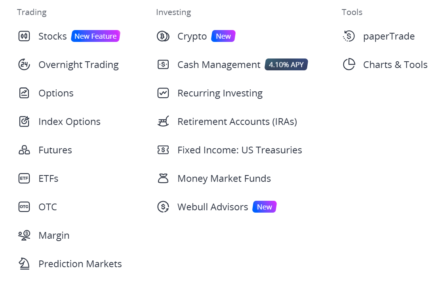The width and height of the screenshot is (436, 281).
Task: Click the OTC badge icon
Action: tap(24, 207)
